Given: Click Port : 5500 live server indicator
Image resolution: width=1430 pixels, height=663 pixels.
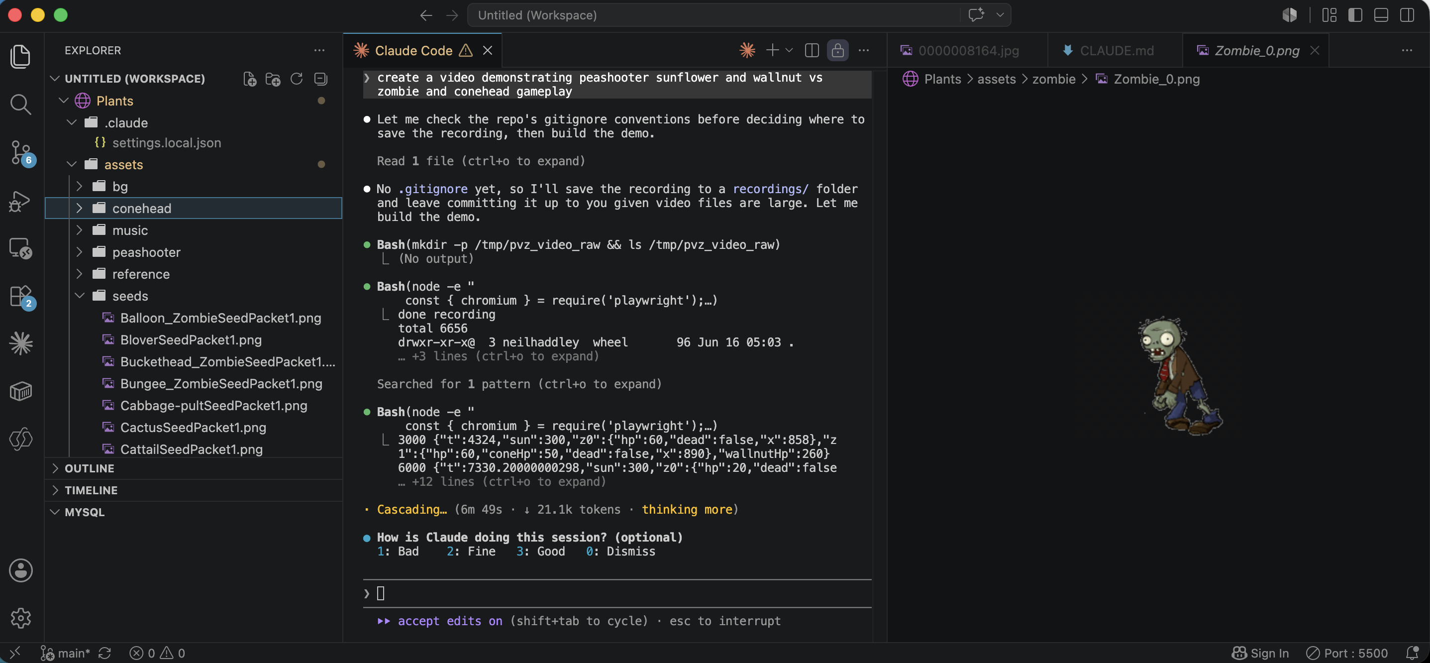Looking at the screenshot, I should (1347, 653).
